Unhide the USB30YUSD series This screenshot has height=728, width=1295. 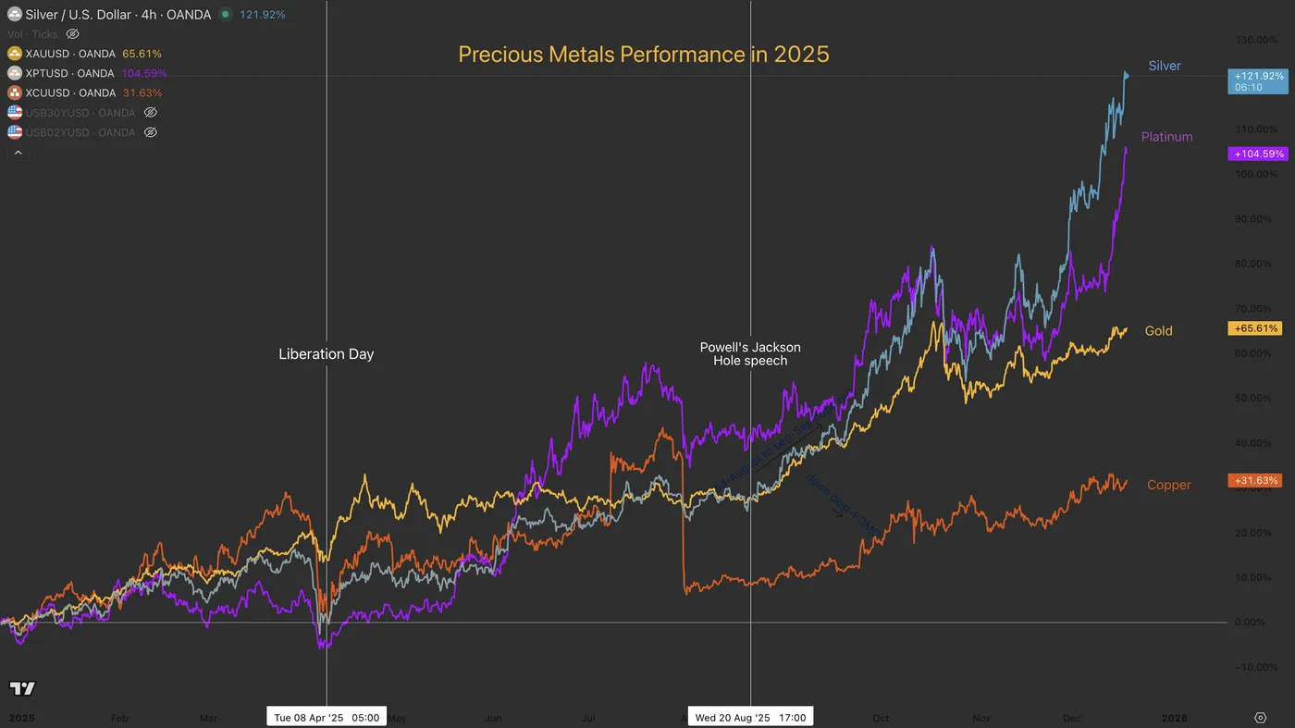(151, 113)
